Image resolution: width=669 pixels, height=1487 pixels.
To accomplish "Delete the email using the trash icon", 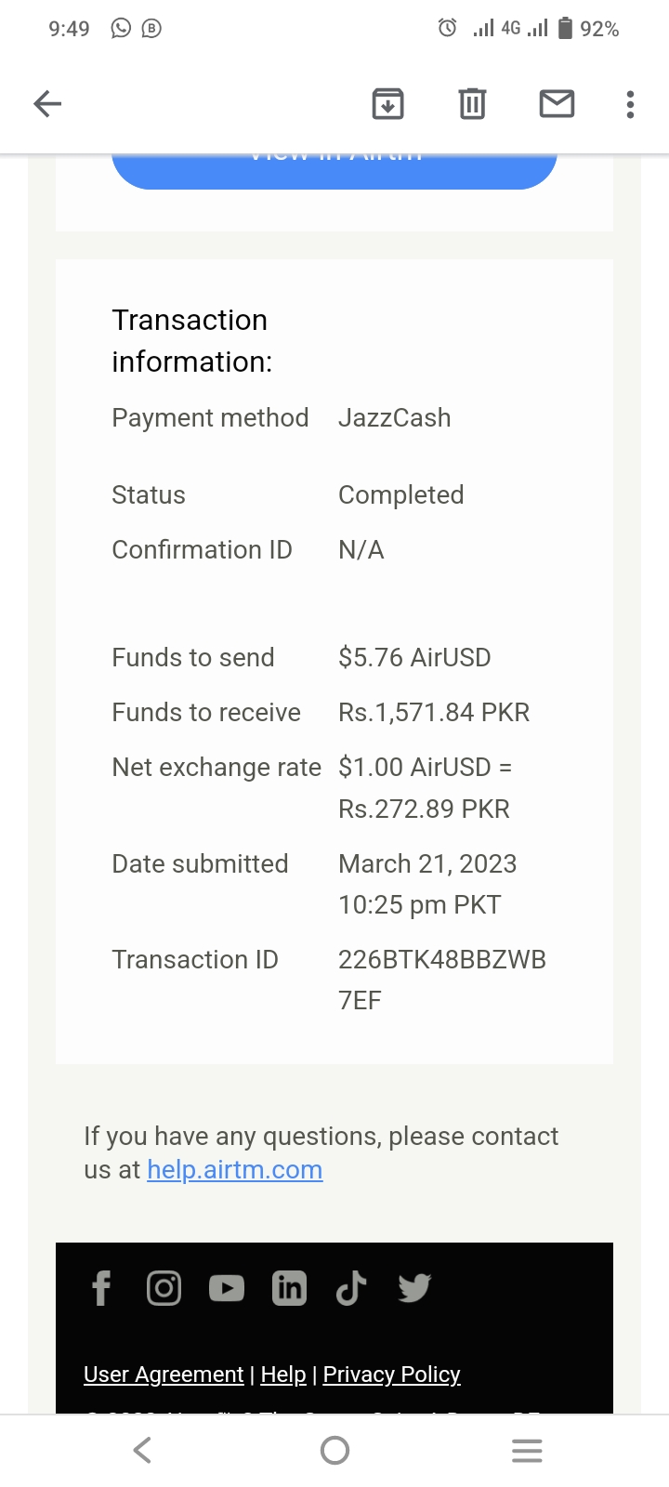I will coord(472,103).
